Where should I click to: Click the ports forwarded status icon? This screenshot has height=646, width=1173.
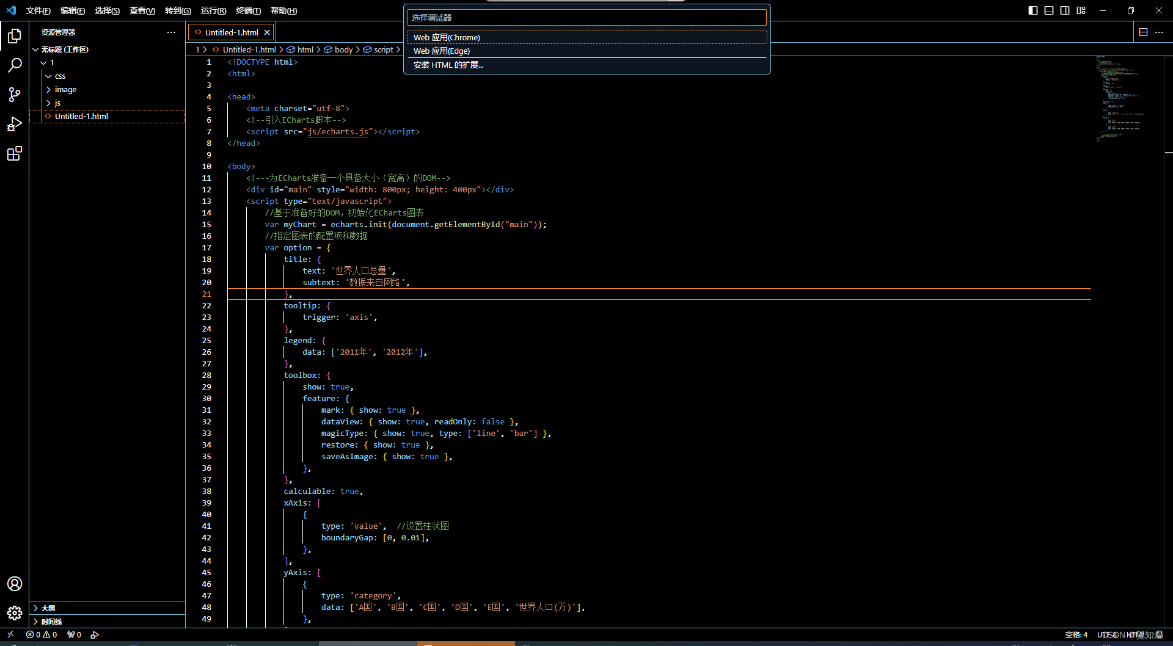pos(74,635)
